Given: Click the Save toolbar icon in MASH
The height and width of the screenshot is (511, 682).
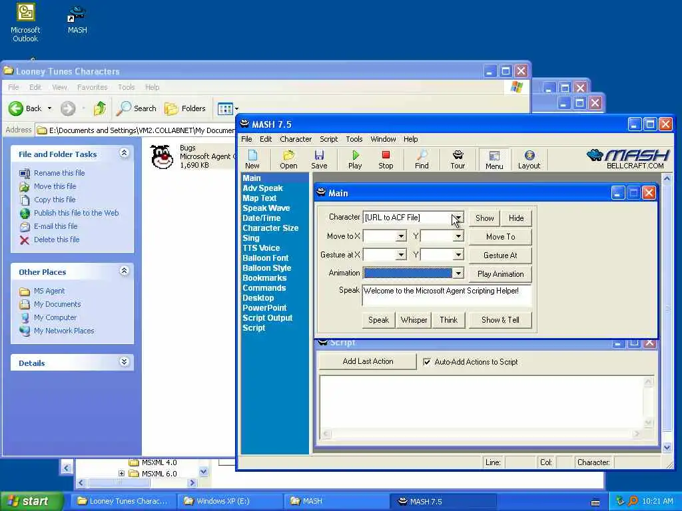Looking at the screenshot, I should click(x=319, y=160).
